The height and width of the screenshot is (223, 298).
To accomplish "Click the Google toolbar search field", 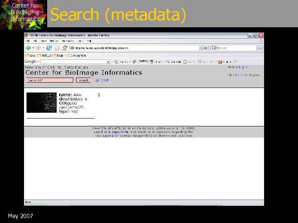I will coord(73,62).
